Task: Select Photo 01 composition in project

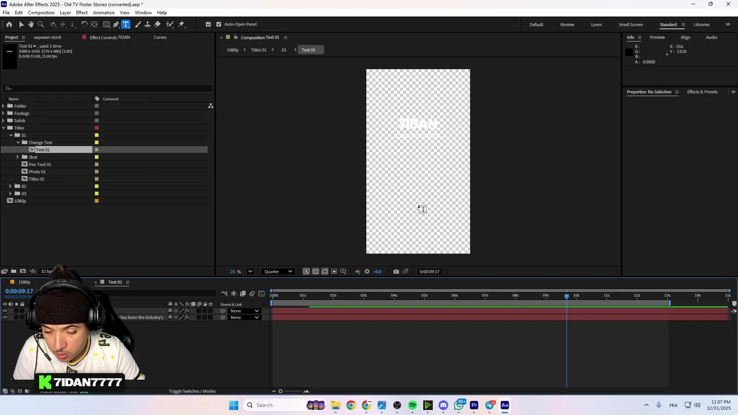Action: [37, 172]
